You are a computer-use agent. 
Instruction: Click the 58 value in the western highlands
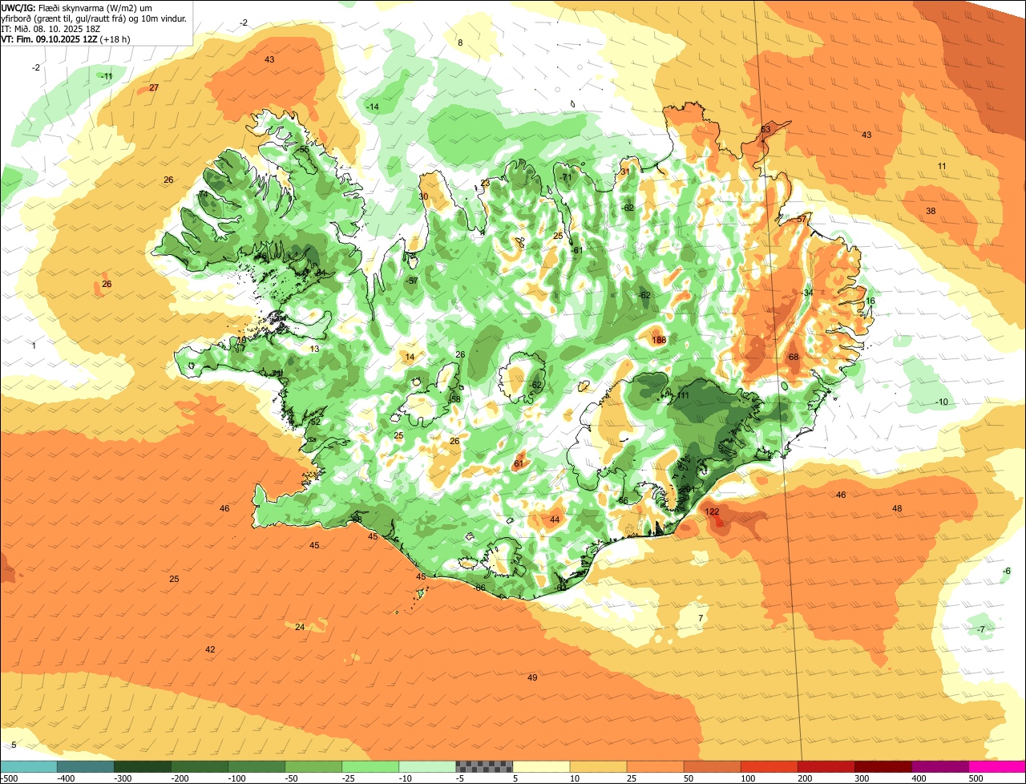point(455,400)
